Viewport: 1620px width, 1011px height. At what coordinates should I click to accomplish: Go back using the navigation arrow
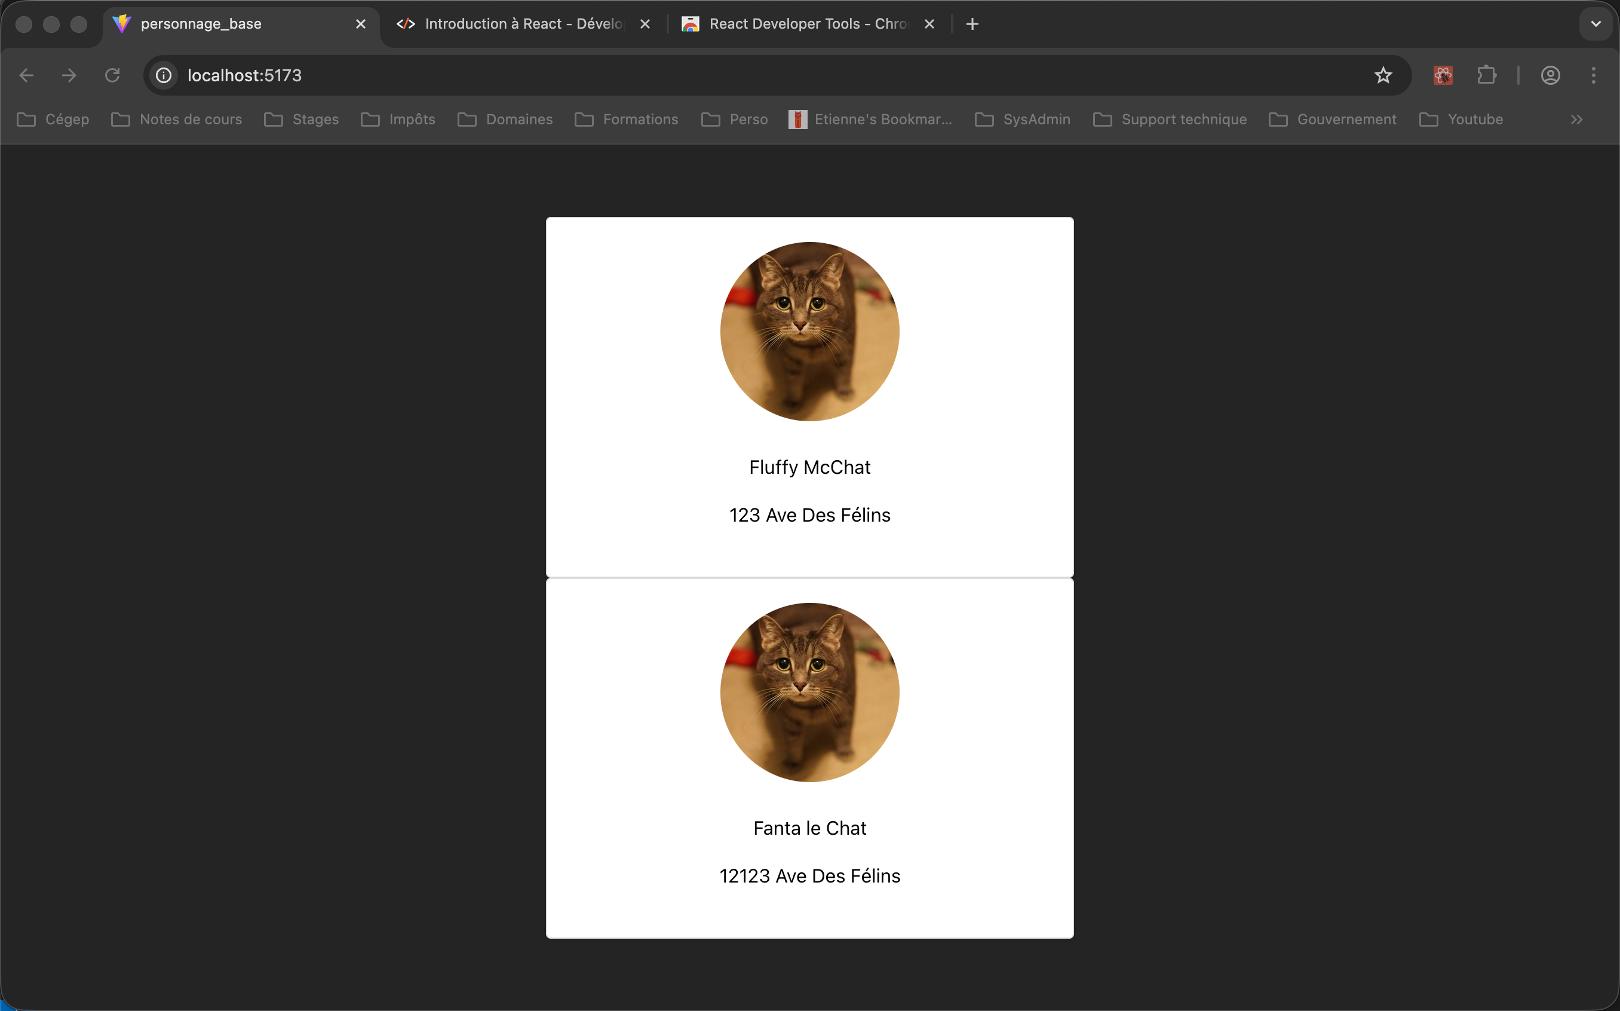tap(26, 75)
